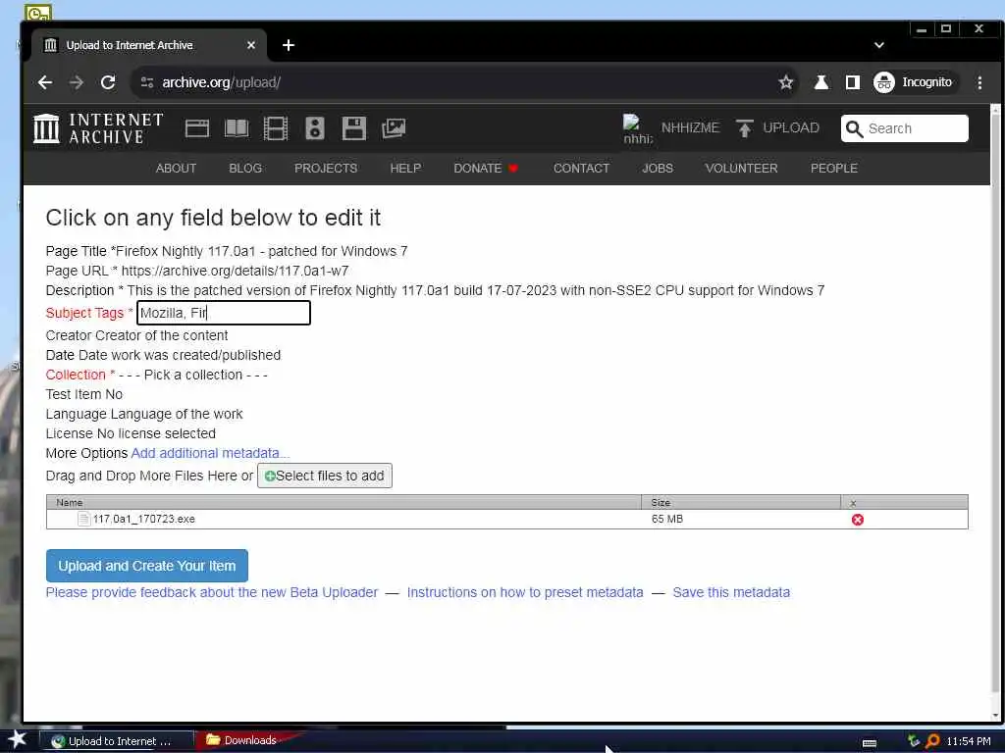
Task: Open Instructions on how to preset metadata
Action: 525,593
